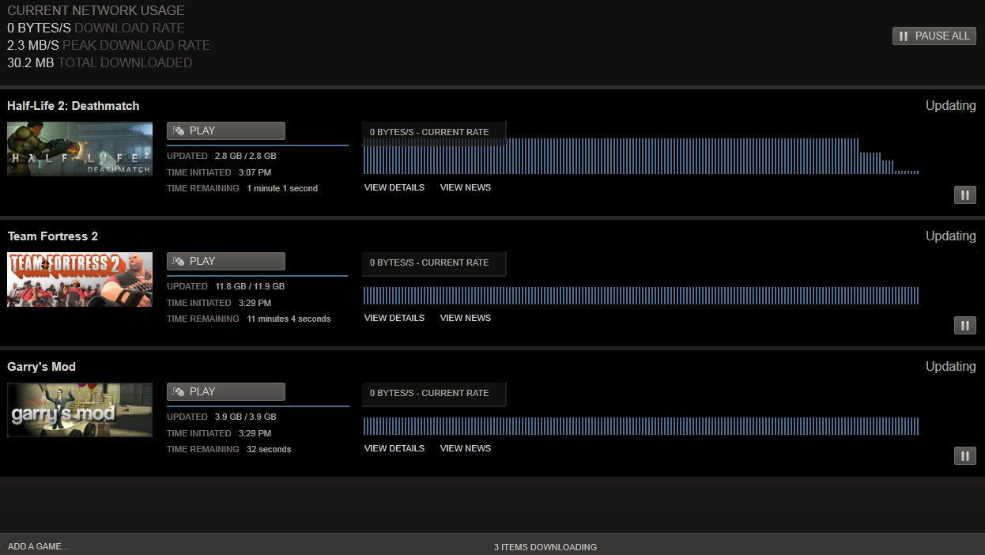
Task: Open the Team Fortress 2 thumbnail
Action: click(80, 279)
